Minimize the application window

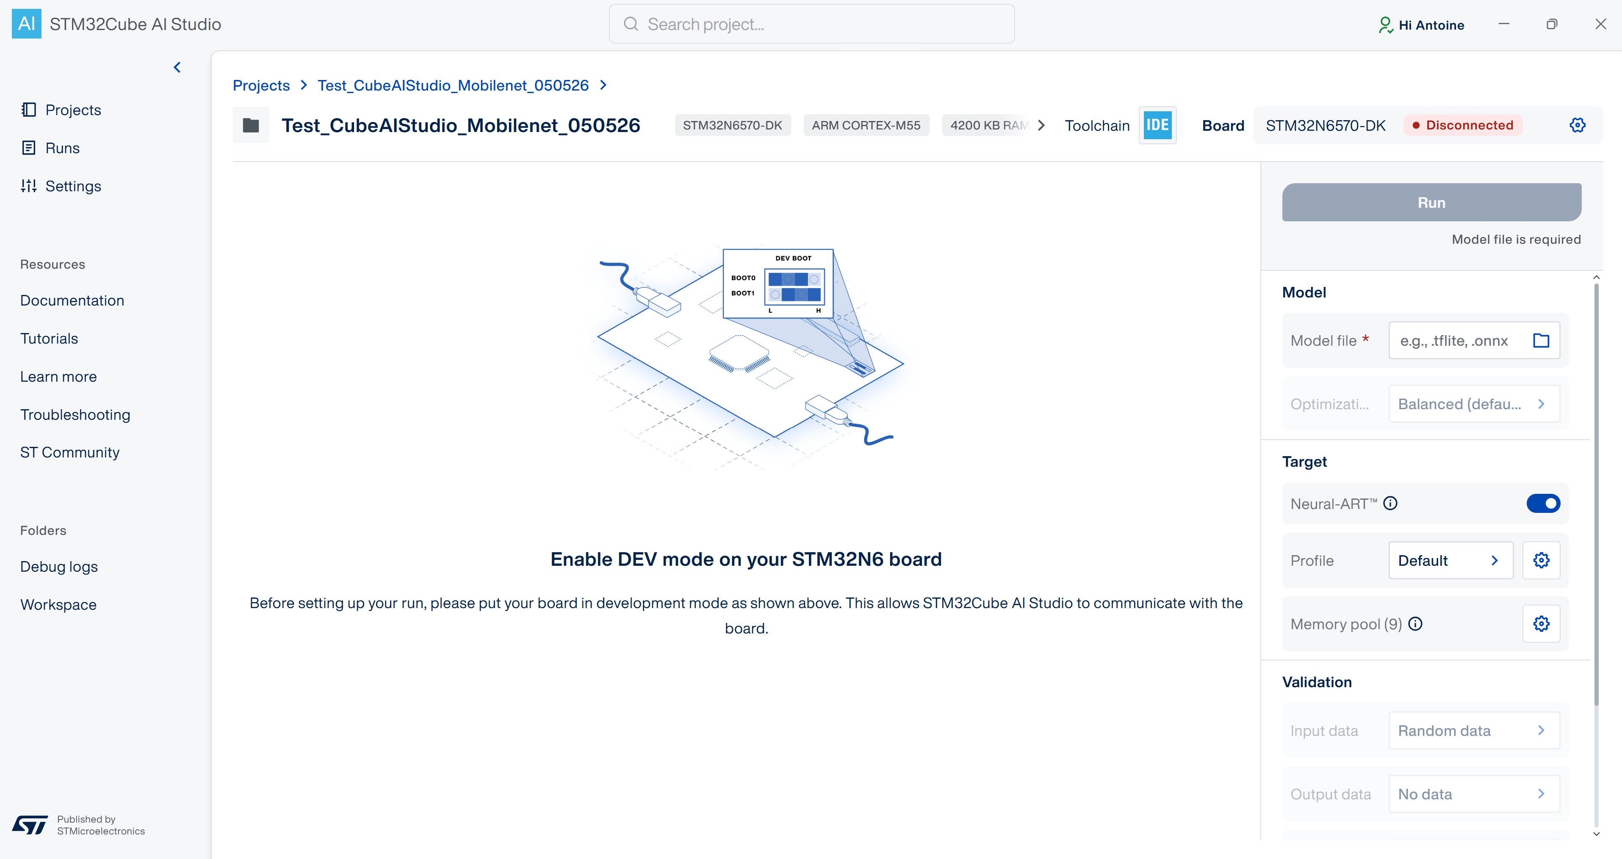(x=1503, y=24)
